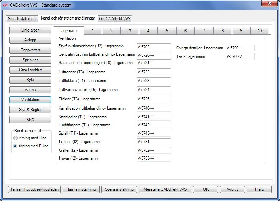Screen dimensions: 280x201
Task: Cancel with the Avbryt button
Action: pyautogui.click(x=232, y=189)
